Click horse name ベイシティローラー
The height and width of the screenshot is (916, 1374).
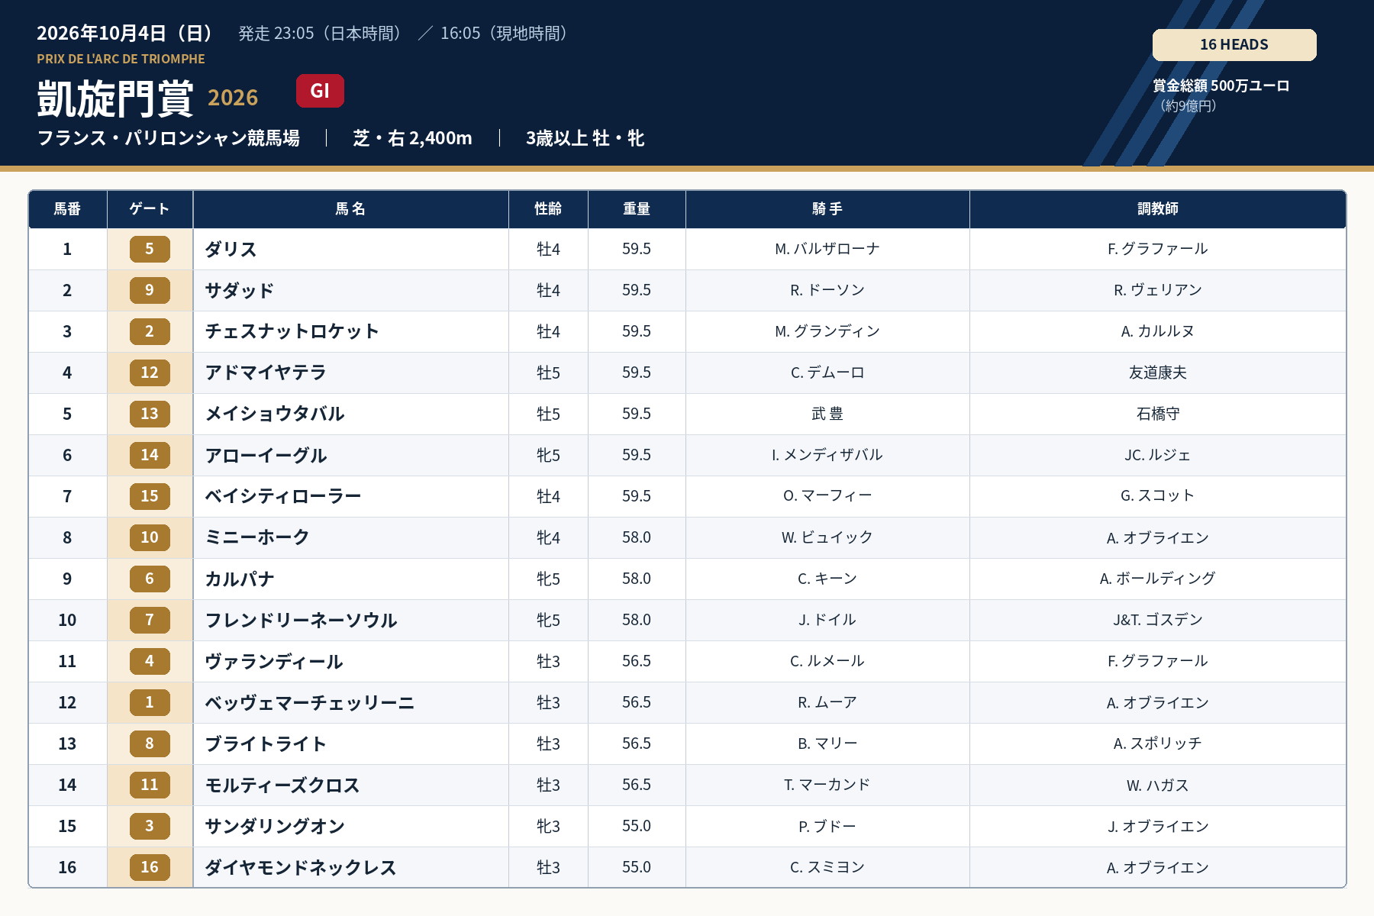(283, 497)
